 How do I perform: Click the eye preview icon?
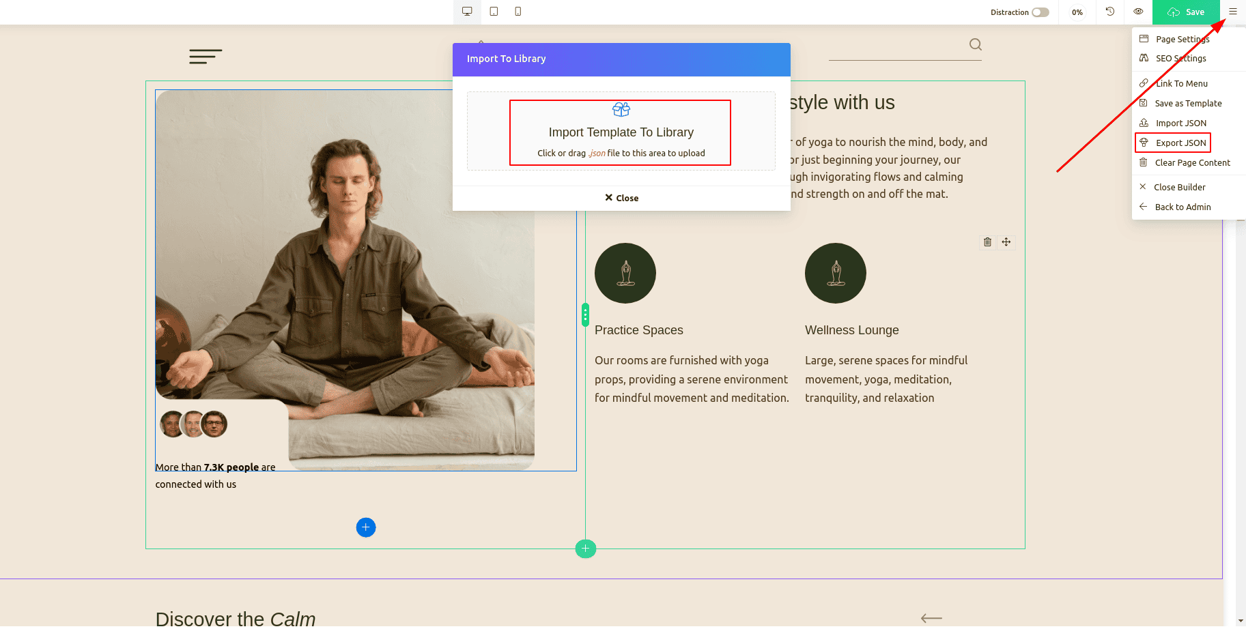[x=1138, y=12]
